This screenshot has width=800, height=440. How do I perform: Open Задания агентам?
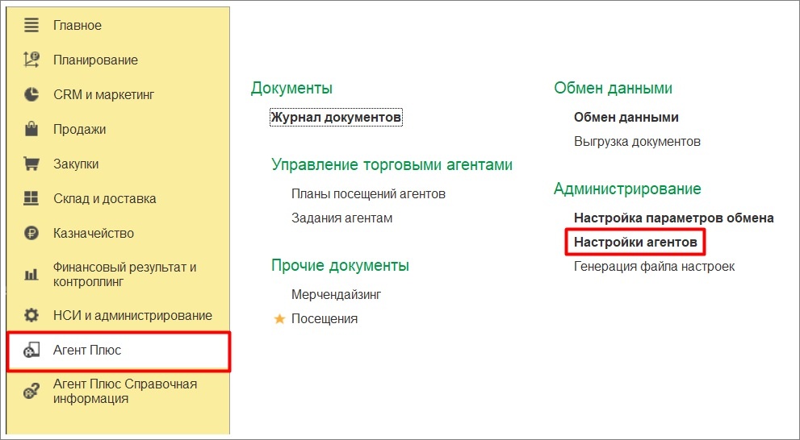pos(341,218)
